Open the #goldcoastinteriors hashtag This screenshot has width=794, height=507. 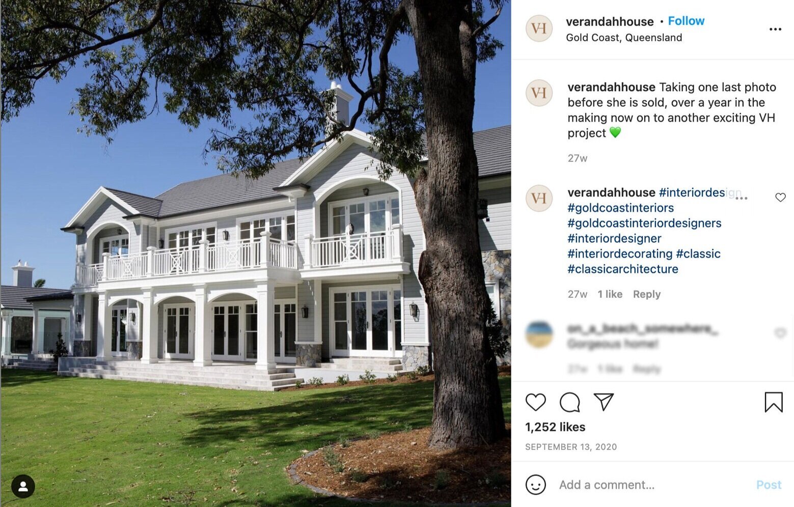coord(620,208)
